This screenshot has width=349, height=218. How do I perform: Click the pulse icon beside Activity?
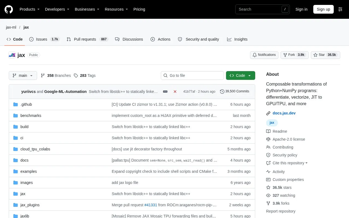click(268, 172)
